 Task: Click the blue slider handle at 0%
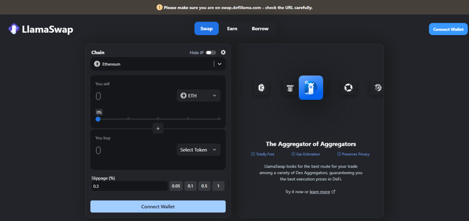(x=98, y=119)
